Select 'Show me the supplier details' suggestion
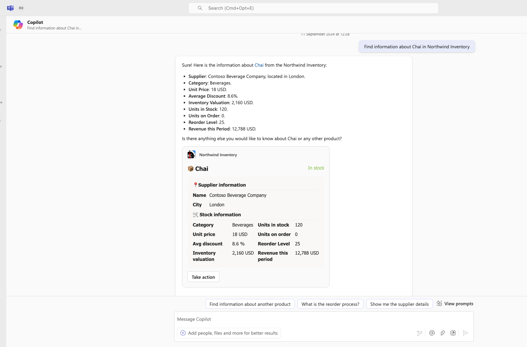527x347 pixels. point(399,304)
